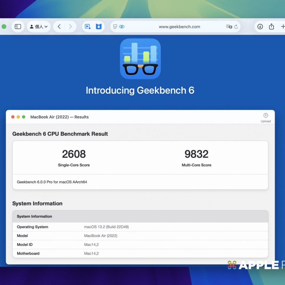Toggle the Safari sidebar
Viewport: 285px width, 285px height.
point(18,27)
